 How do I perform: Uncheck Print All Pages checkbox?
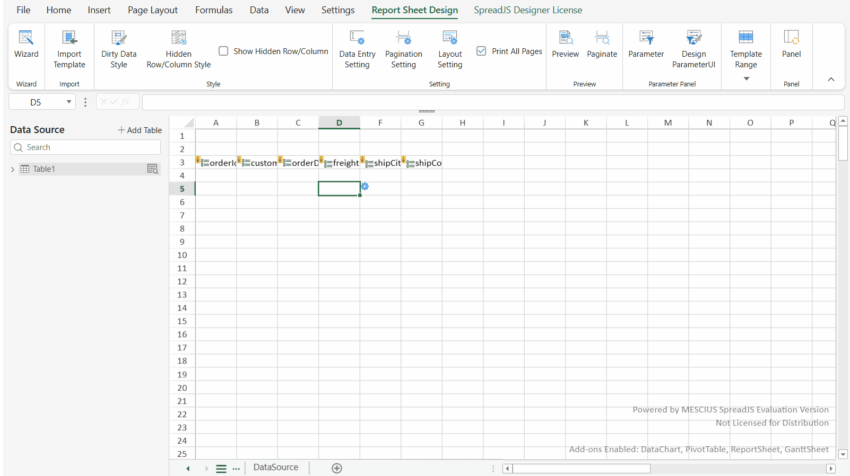tap(481, 51)
